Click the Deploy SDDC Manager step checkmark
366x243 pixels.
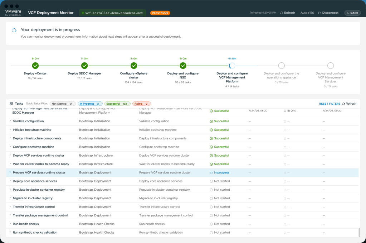pyautogui.click(x=84, y=66)
